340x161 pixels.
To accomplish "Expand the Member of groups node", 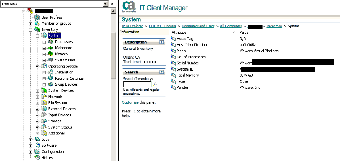I will [30, 24].
